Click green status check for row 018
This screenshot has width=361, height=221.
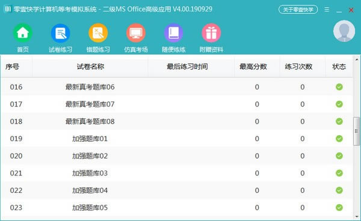pos(339,121)
